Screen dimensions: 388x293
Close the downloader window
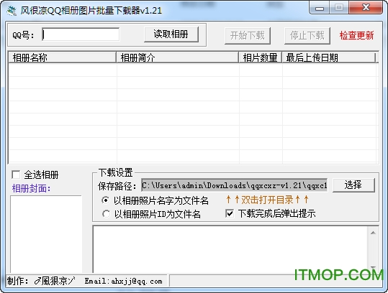(x=366, y=8)
